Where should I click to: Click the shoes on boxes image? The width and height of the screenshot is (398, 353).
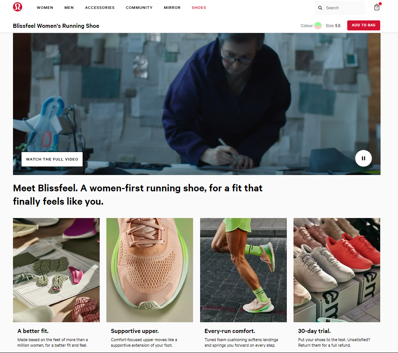pos(337,270)
